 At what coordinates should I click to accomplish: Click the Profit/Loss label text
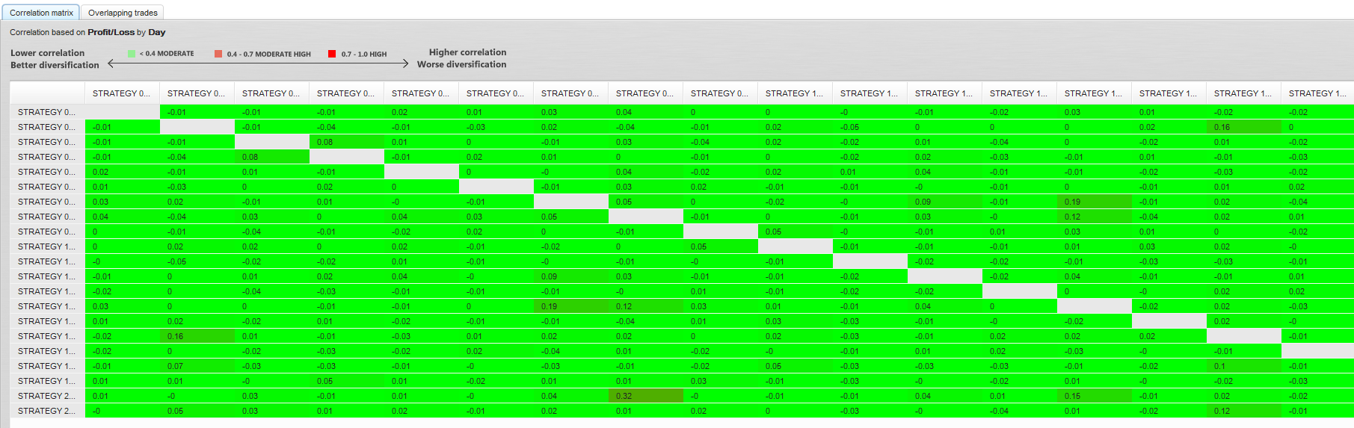[111, 32]
